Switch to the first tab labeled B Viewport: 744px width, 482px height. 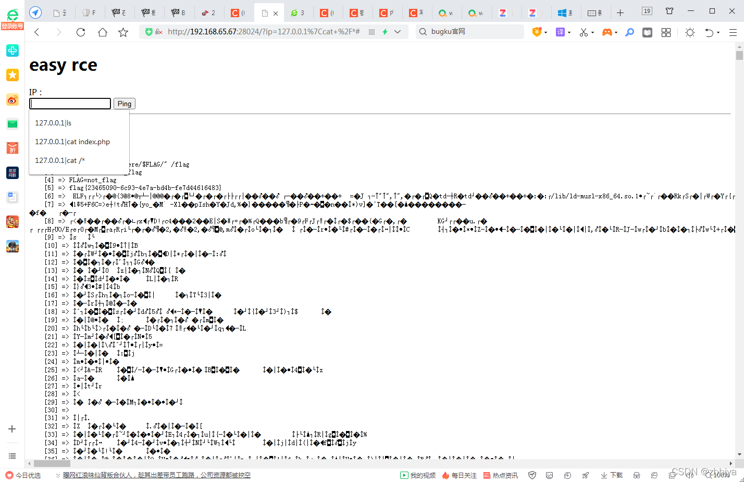pos(179,13)
